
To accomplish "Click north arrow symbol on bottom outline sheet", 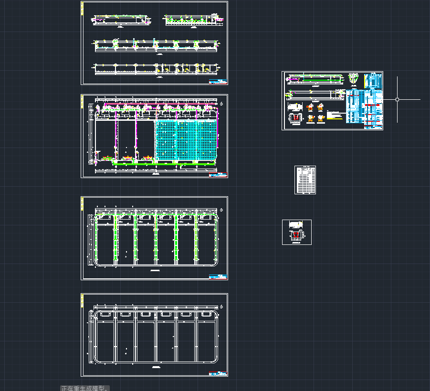I will tap(221, 307).
